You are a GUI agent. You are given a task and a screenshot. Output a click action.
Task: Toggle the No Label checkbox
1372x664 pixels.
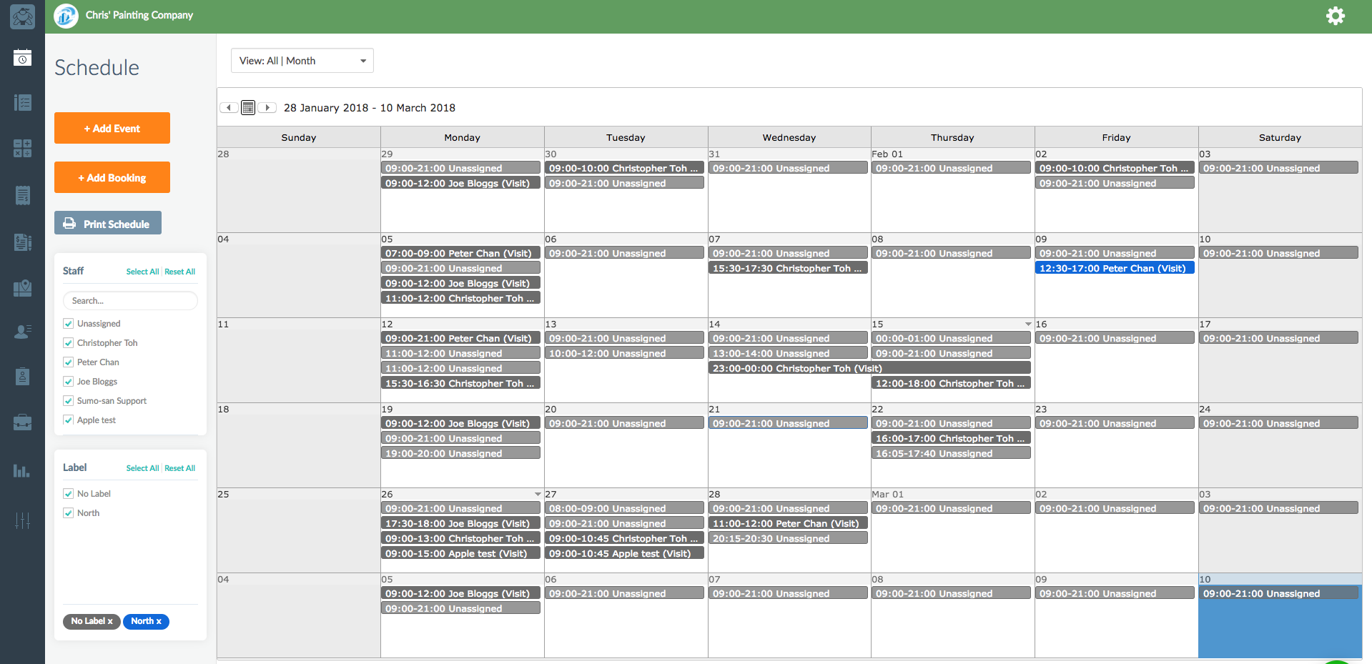(69, 494)
